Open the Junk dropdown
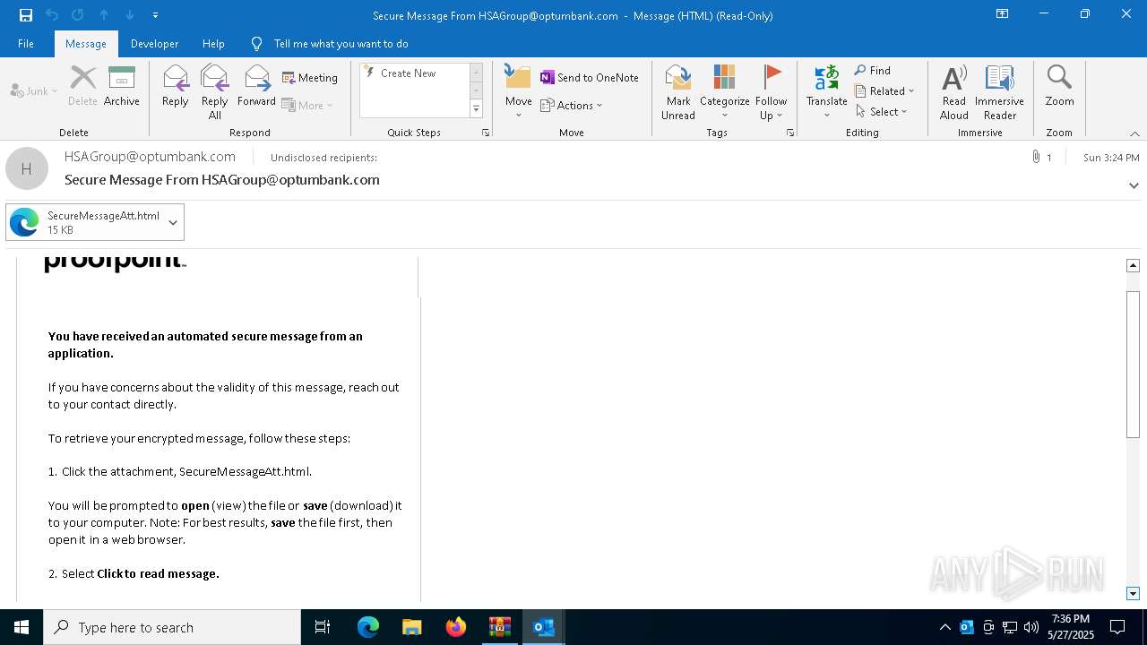This screenshot has width=1147, height=645. [x=34, y=91]
